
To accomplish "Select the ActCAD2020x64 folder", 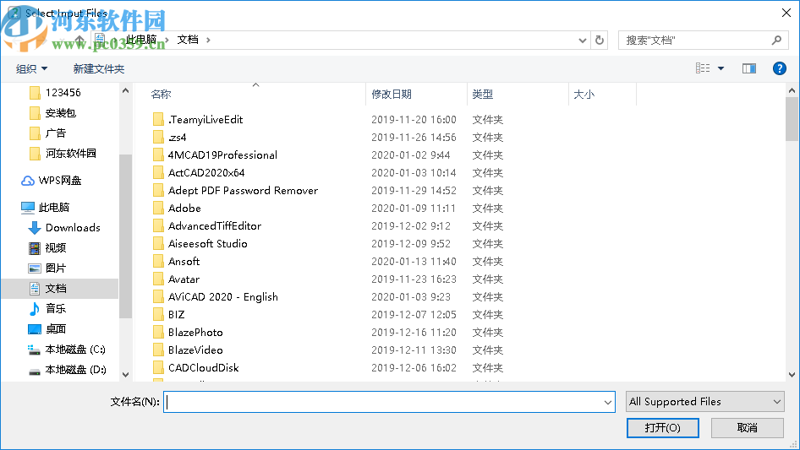I will tap(199, 173).
